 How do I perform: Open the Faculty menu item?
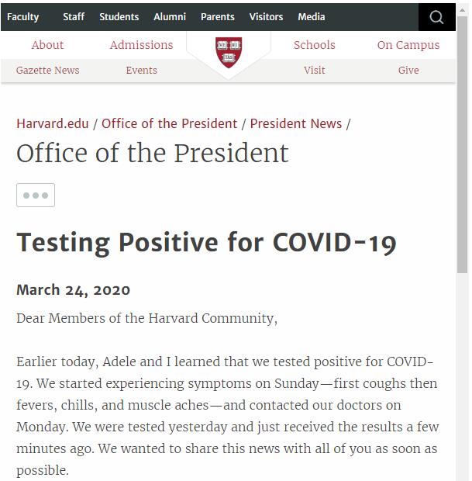22,16
